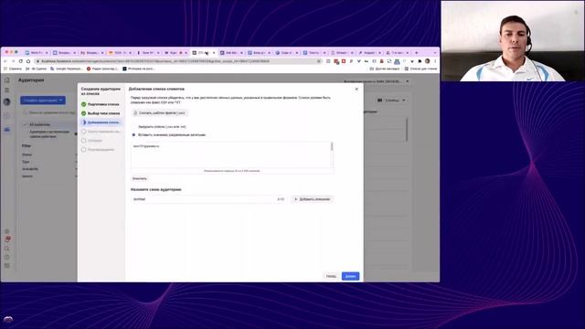Open a new browser tab with plus icon
The height and width of the screenshot is (329, 585).
click(417, 53)
